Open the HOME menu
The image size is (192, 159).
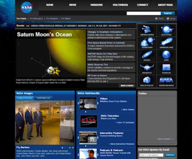(x=50, y=5)
